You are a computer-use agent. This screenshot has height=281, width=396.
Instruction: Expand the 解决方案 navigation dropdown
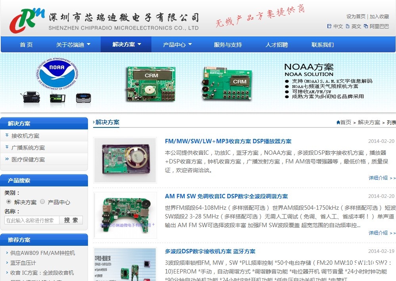point(126,44)
